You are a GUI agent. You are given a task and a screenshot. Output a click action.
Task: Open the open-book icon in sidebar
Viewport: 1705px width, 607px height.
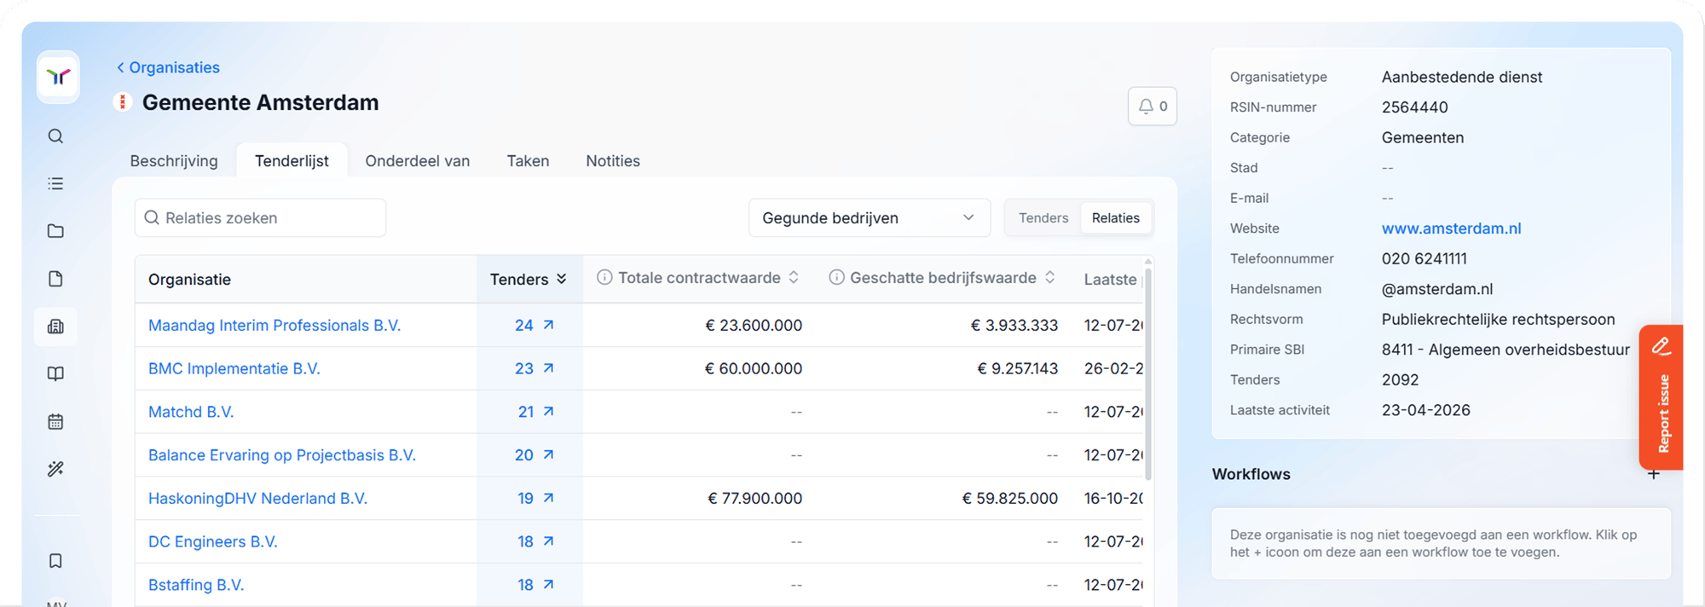(55, 373)
